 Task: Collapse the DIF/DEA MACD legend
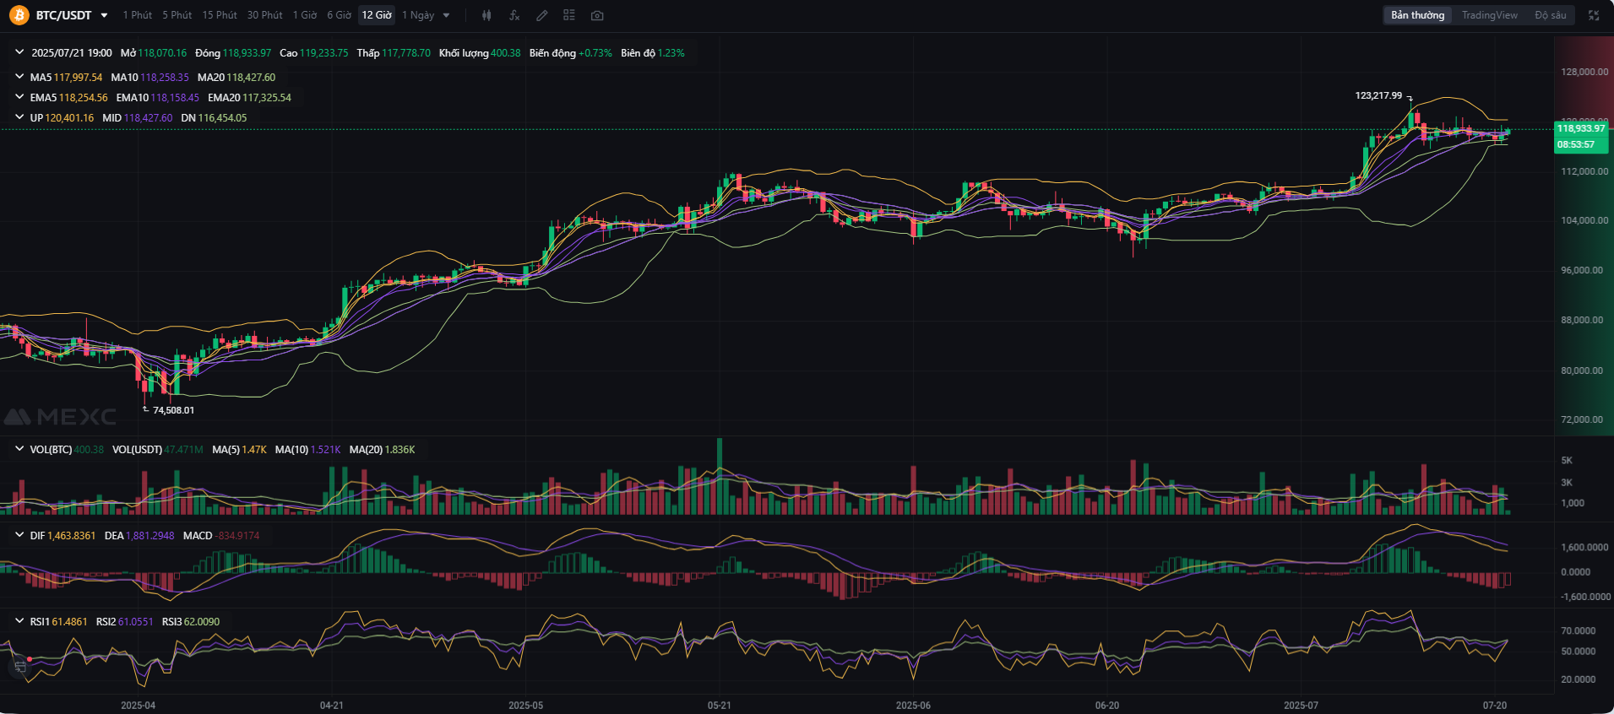(19, 535)
